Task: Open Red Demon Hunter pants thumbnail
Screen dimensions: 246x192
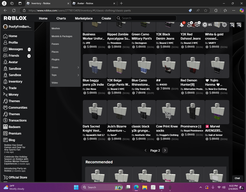Action: pyautogui.click(x=192, y=66)
